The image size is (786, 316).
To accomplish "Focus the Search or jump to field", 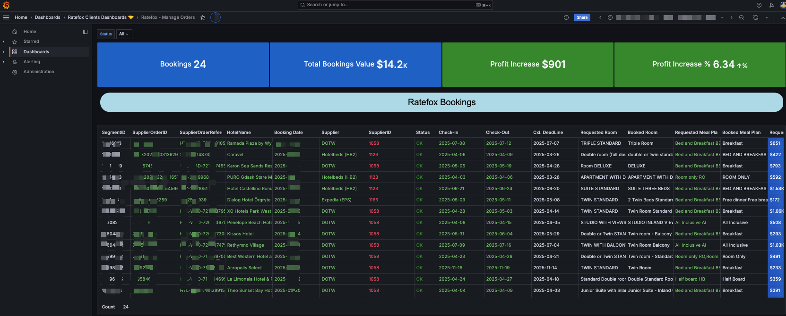I will (x=395, y=5).
